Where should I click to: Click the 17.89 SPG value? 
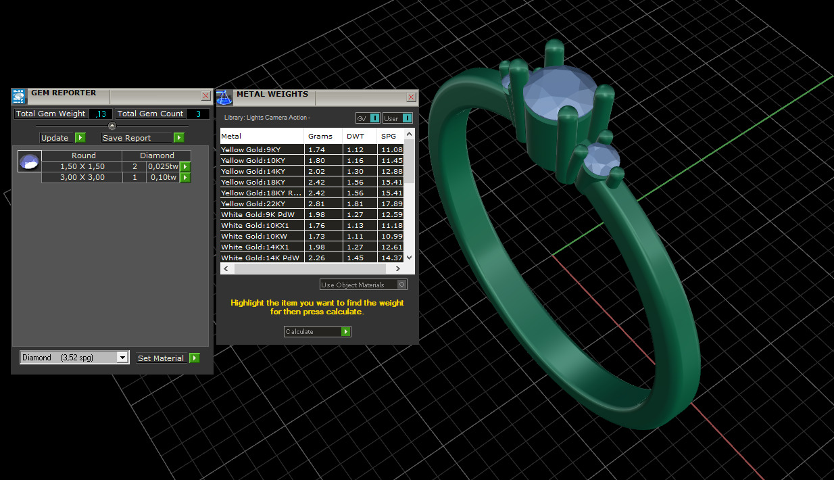(391, 203)
